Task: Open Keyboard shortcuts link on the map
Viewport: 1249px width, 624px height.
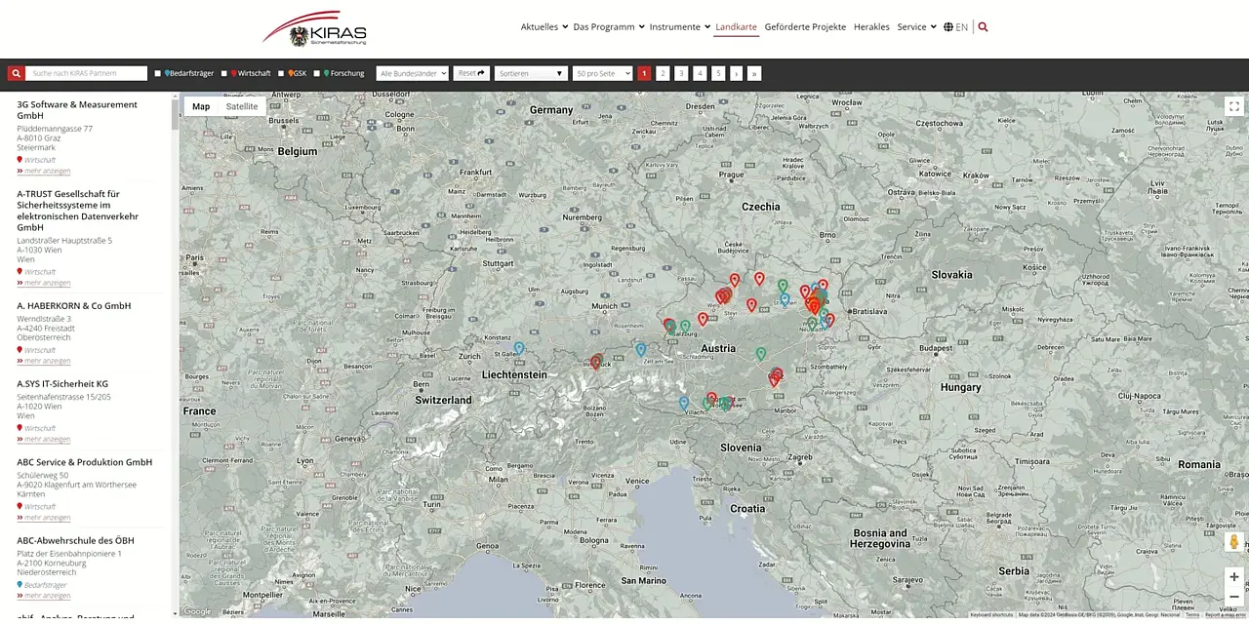Action: (x=991, y=615)
